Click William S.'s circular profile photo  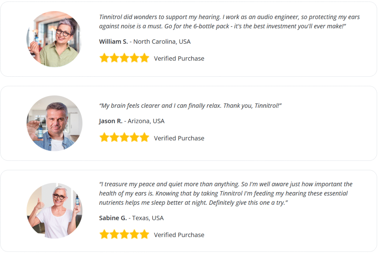[x=54, y=39]
